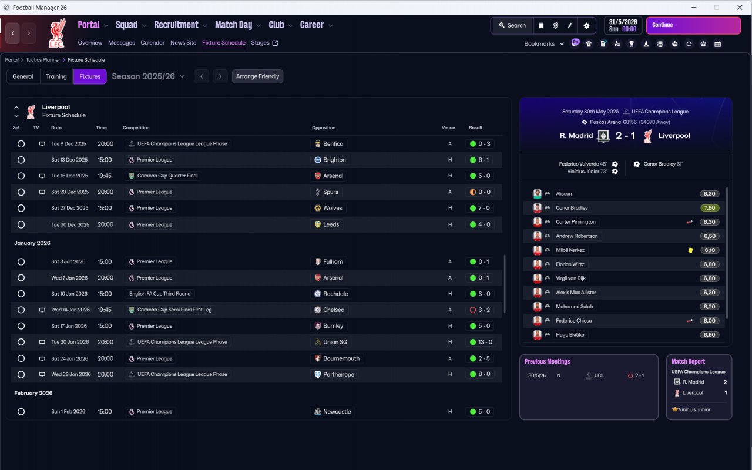Select the Leeds fixture radio button
The image size is (752, 470).
click(x=21, y=224)
